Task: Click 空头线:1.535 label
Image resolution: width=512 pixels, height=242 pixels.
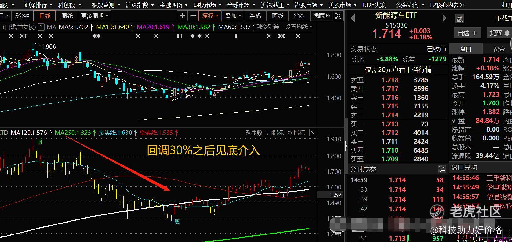Action: click(156, 133)
